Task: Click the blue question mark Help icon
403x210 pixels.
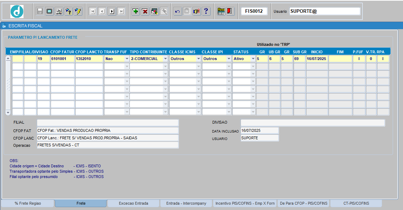Action: point(206,11)
